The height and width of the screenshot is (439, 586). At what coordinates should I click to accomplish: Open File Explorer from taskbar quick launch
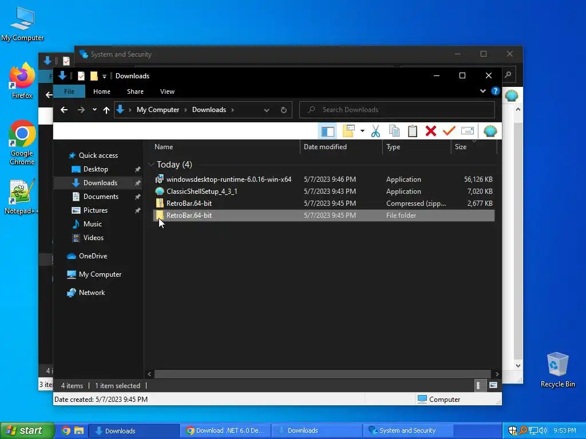pos(78,430)
